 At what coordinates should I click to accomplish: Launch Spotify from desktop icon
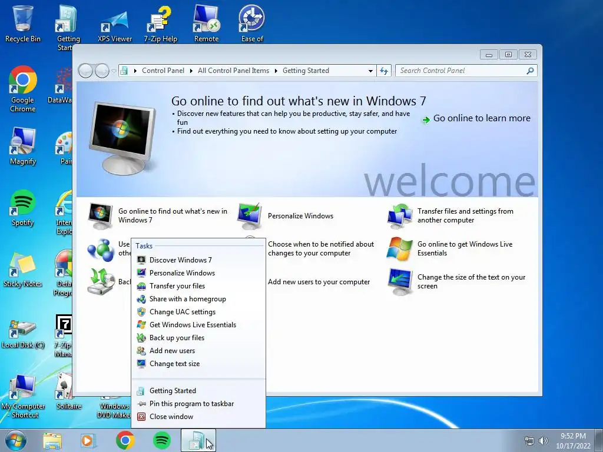(x=23, y=208)
